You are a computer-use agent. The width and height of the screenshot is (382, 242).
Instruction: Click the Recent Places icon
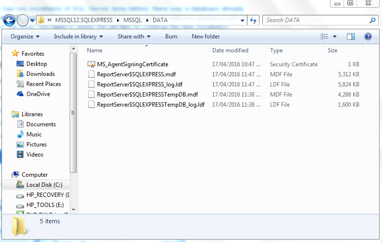(20, 84)
